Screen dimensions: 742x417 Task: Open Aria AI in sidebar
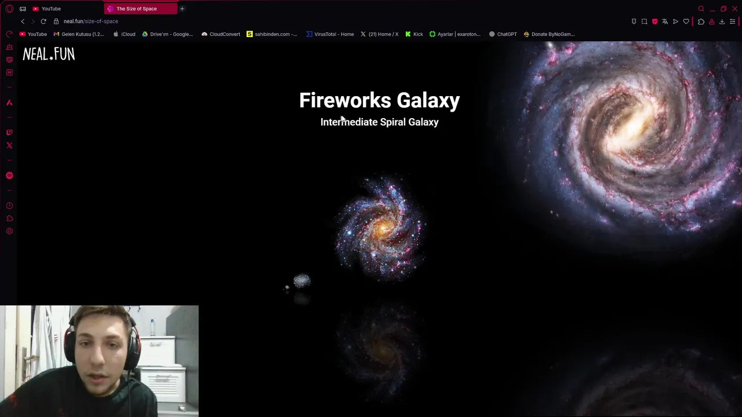(9, 103)
